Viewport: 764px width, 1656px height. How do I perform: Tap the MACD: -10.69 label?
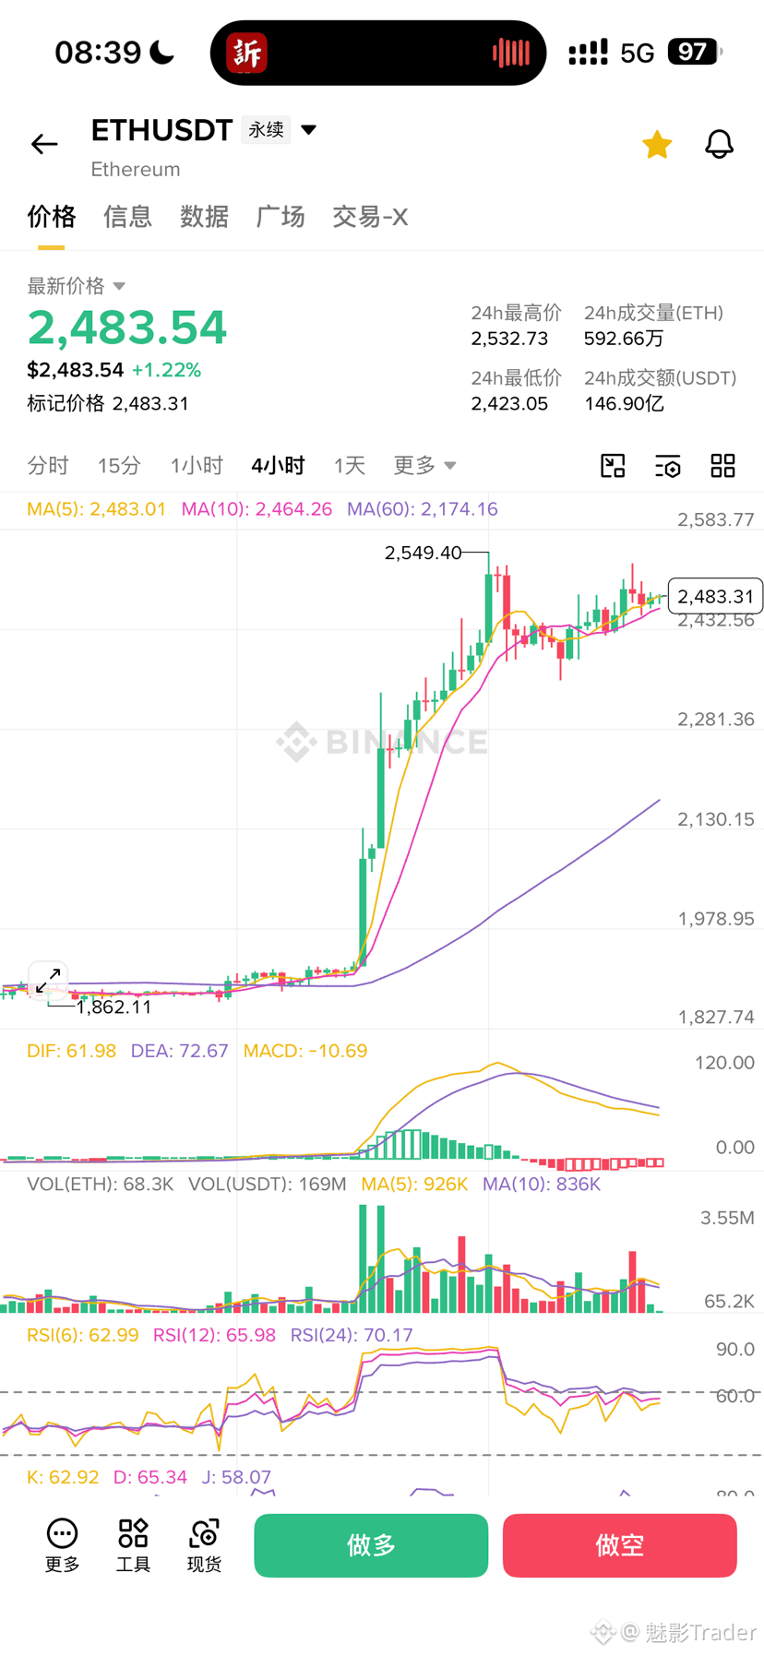point(305,1051)
